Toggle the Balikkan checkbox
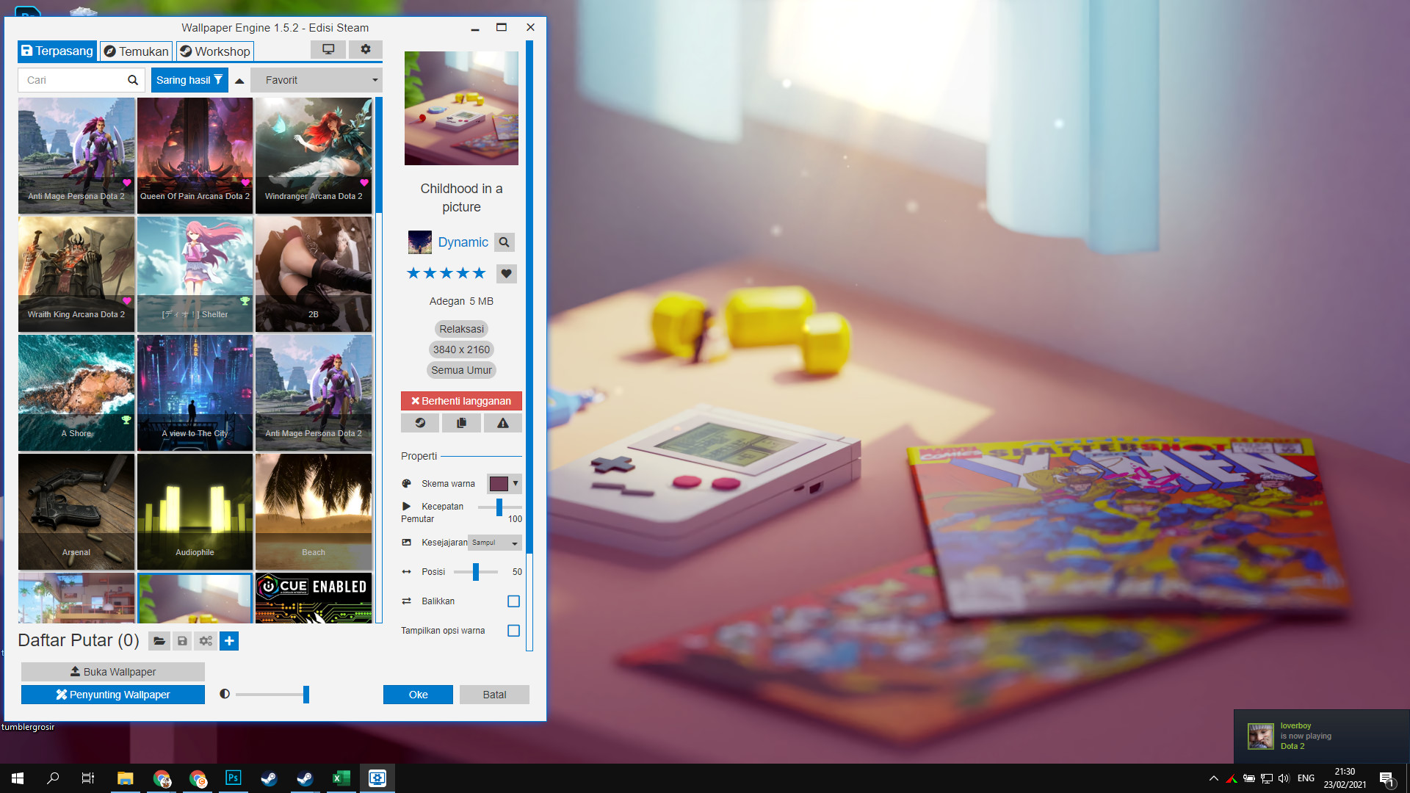 pos(514,601)
